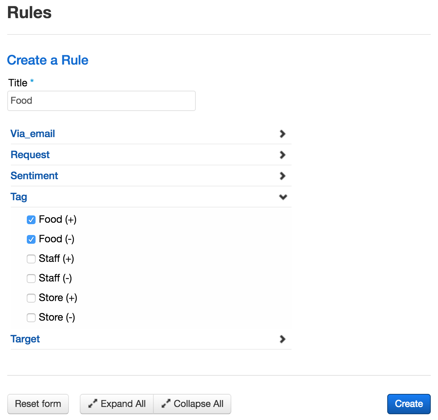Check the Store (-) checkbox
438x420 pixels.
pyautogui.click(x=31, y=318)
